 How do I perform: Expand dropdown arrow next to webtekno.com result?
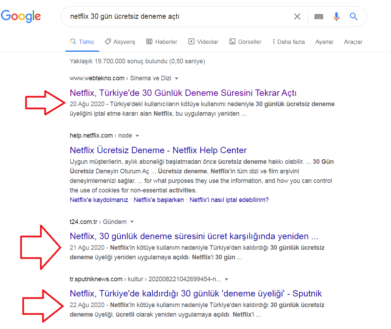[177, 79]
